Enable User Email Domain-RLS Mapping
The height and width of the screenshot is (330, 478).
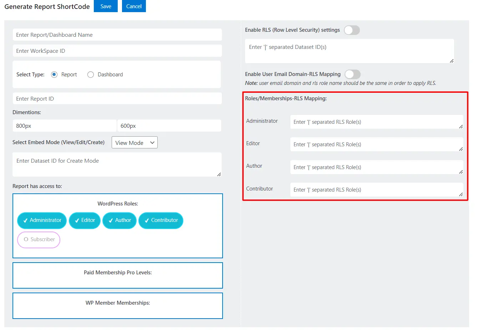[x=352, y=74]
